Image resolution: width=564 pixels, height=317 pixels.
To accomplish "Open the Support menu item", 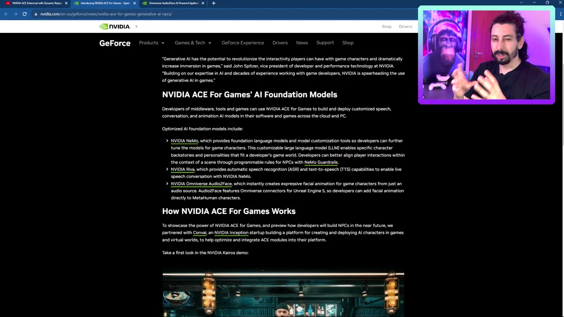I will point(325,43).
